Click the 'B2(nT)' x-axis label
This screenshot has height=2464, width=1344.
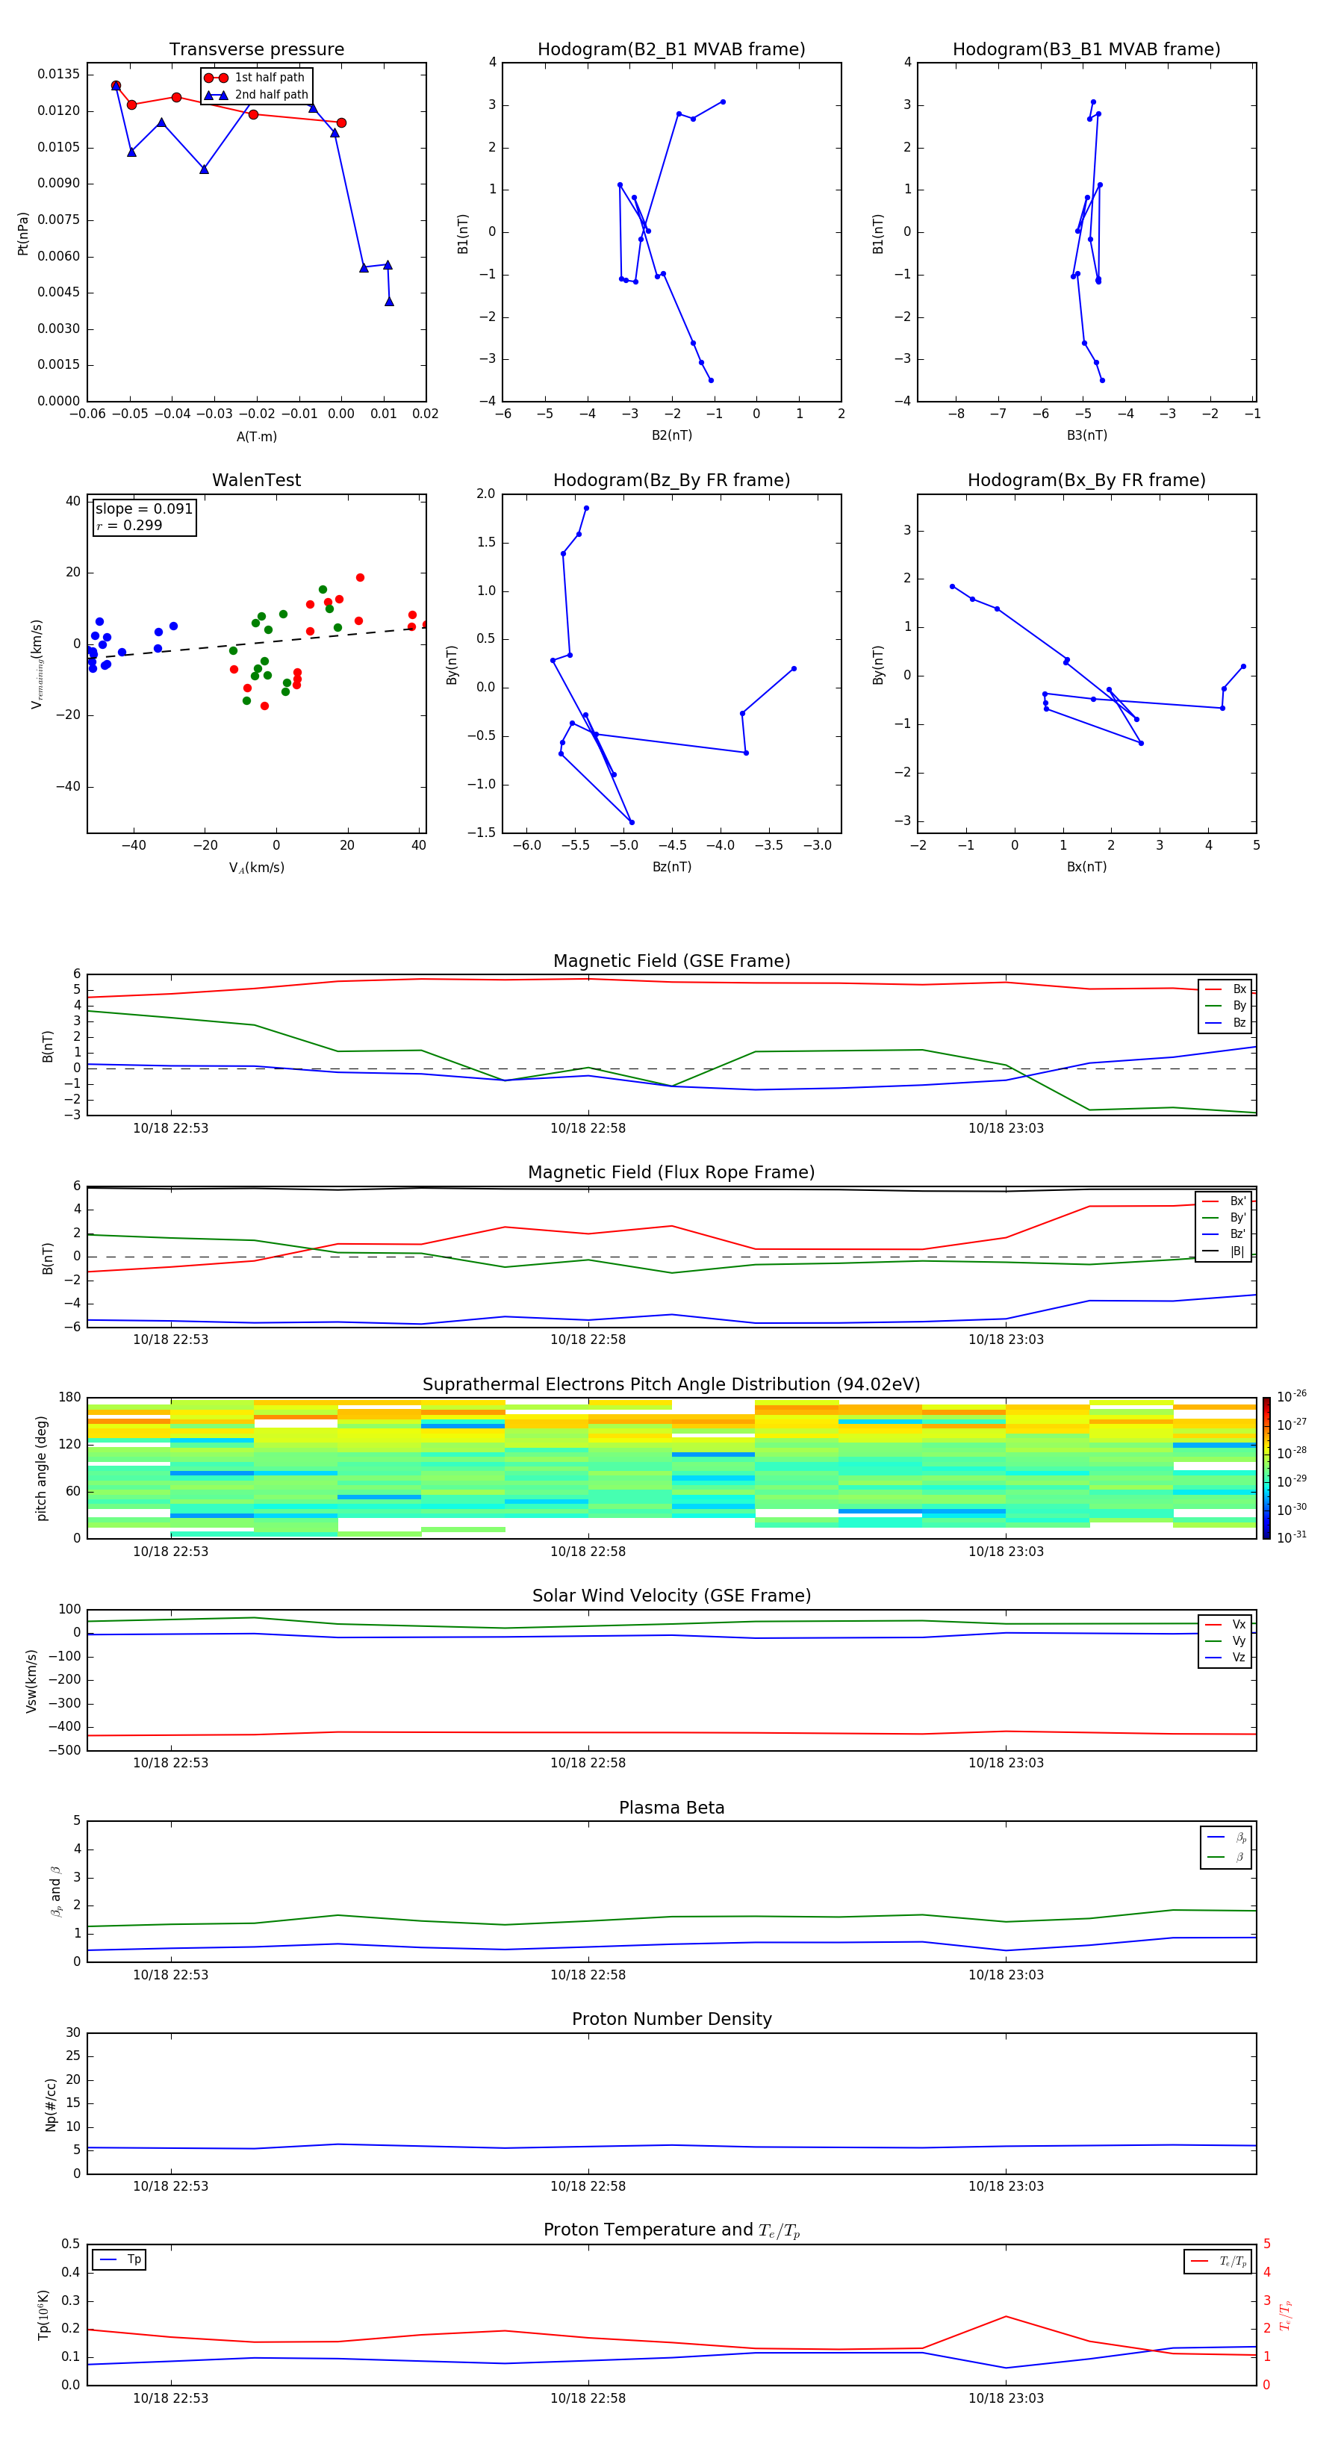671,435
